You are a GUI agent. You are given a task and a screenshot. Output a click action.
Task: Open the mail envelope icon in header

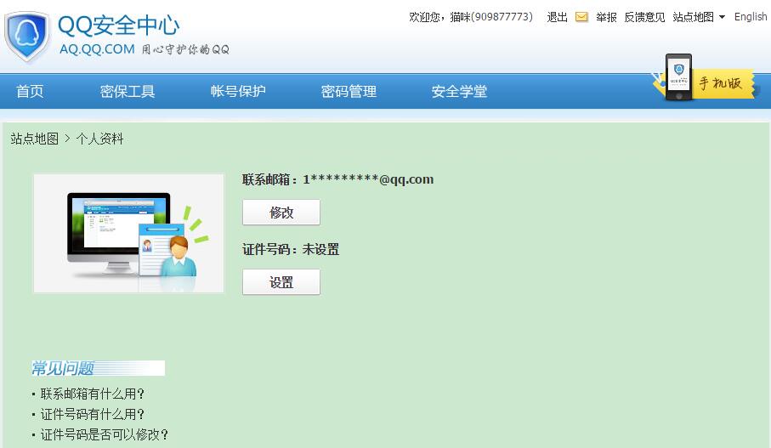[x=581, y=17]
